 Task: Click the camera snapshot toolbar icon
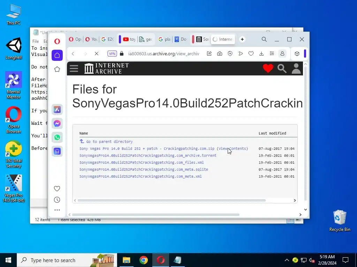tap(220, 54)
